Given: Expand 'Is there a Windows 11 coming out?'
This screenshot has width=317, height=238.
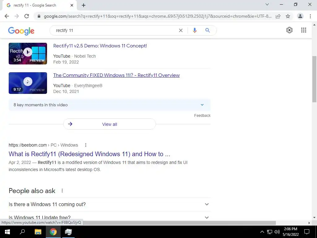Looking at the screenshot, I should click(x=109, y=205).
